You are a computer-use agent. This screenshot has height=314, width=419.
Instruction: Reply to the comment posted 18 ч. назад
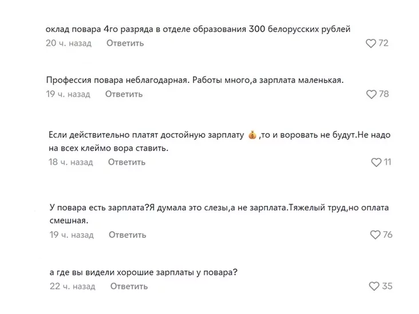[127, 162]
